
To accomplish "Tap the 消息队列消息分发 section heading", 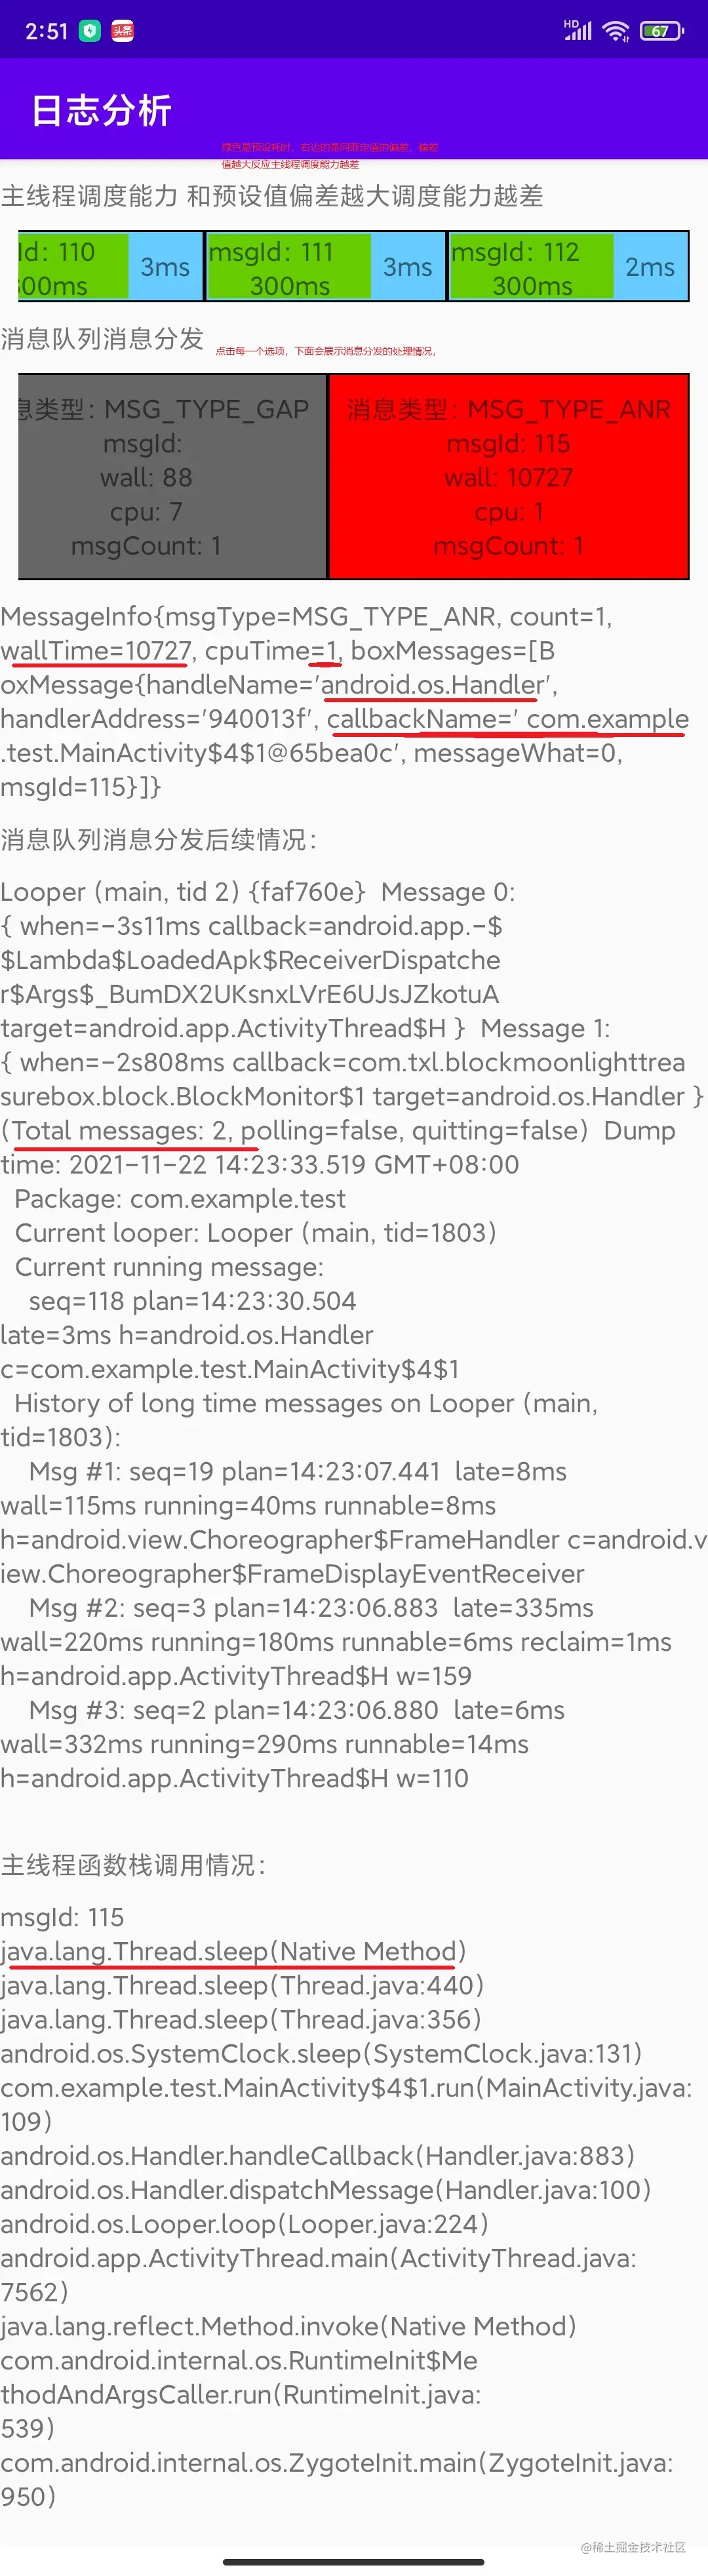I will [102, 339].
